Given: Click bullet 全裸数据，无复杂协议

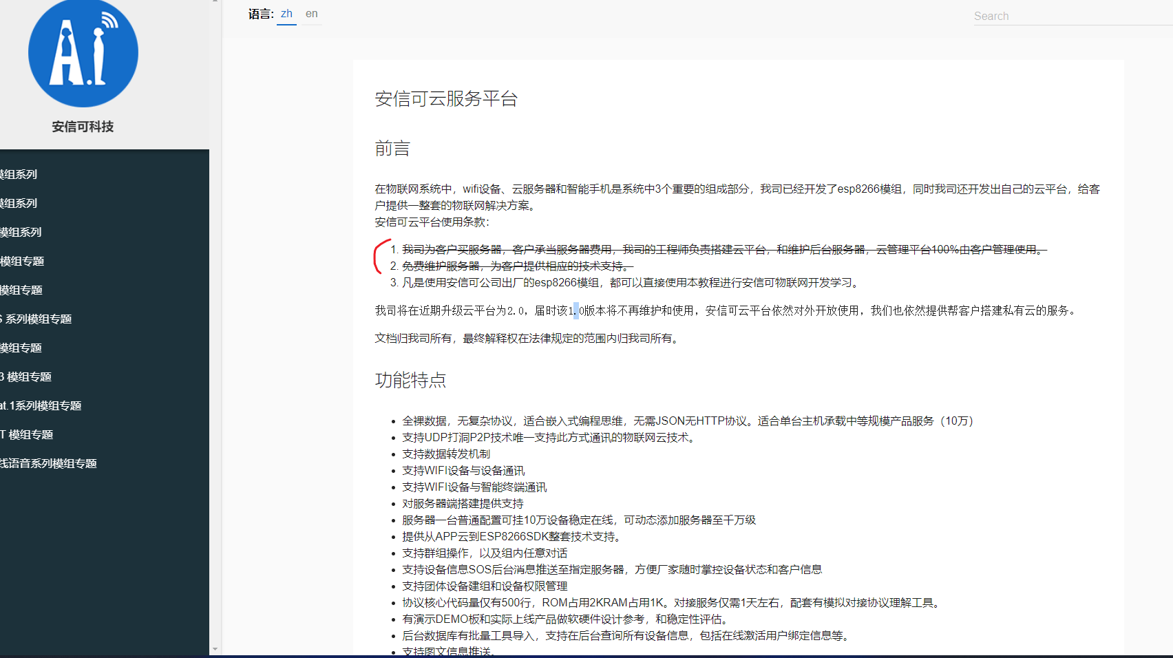Looking at the screenshot, I should tap(689, 421).
